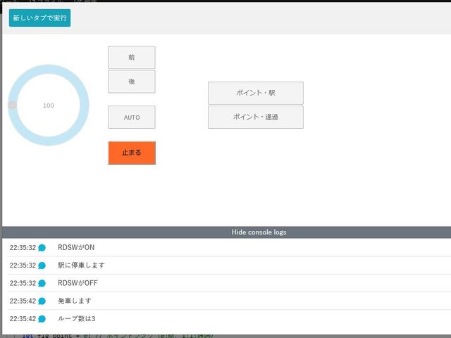
Task: Select the ポイント・駅 button
Action: [x=256, y=93]
